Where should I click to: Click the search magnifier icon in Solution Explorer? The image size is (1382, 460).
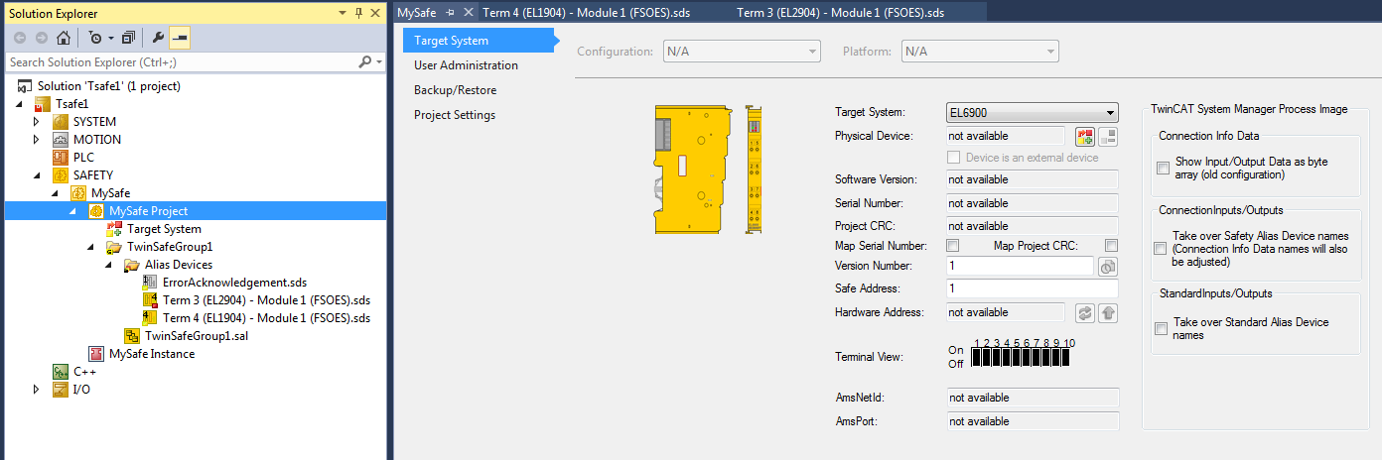pyautogui.click(x=364, y=61)
